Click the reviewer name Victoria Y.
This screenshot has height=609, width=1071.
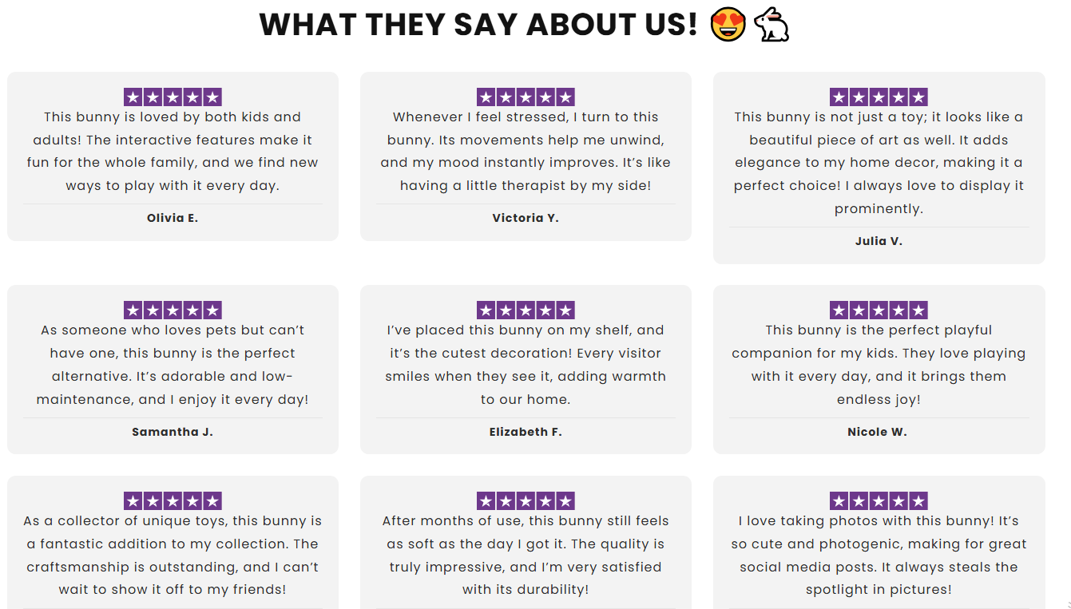click(526, 218)
